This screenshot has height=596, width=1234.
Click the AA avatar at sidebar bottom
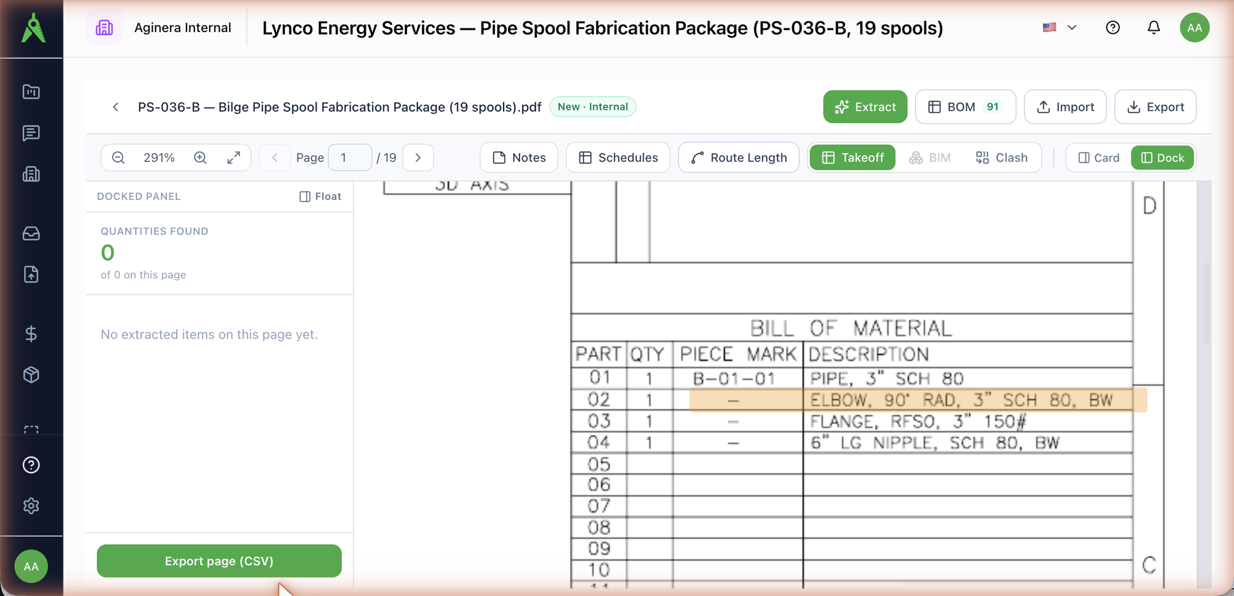pyautogui.click(x=31, y=566)
